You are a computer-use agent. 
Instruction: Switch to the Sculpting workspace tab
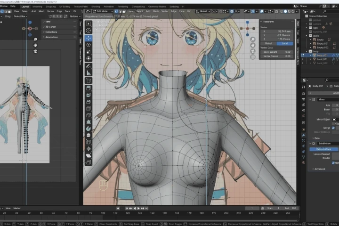(x=51, y=7)
